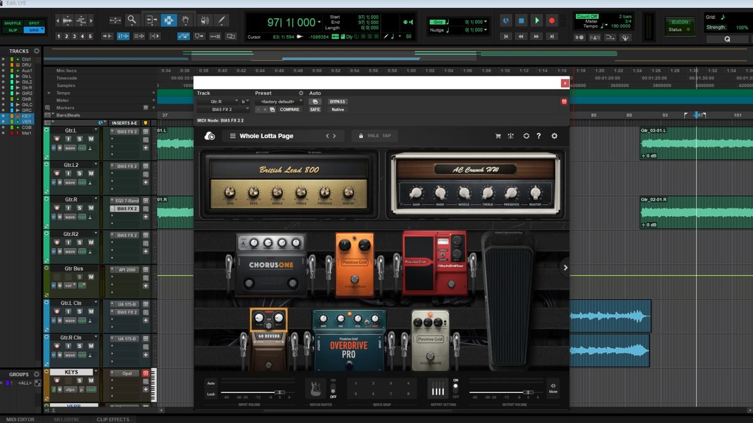The height and width of the screenshot is (423, 753).
Task: Select the Grabber hand tool
Action: click(x=186, y=20)
